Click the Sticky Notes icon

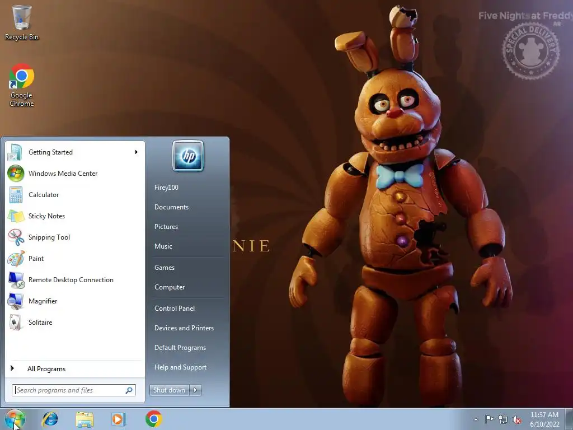click(x=16, y=216)
